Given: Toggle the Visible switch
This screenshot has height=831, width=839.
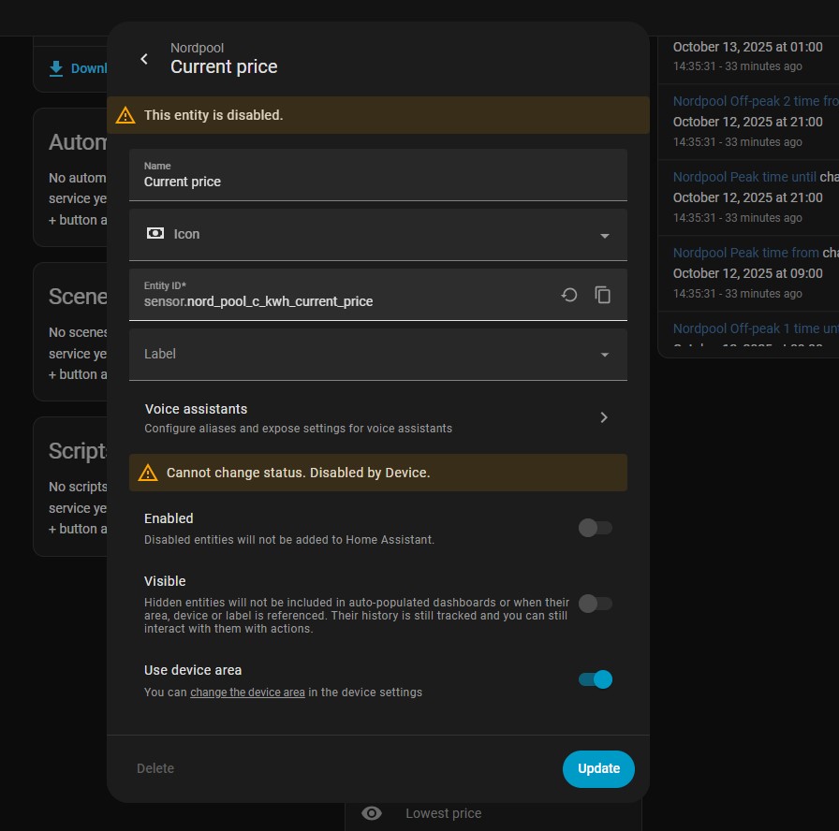Looking at the screenshot, I should click(595, 604).
